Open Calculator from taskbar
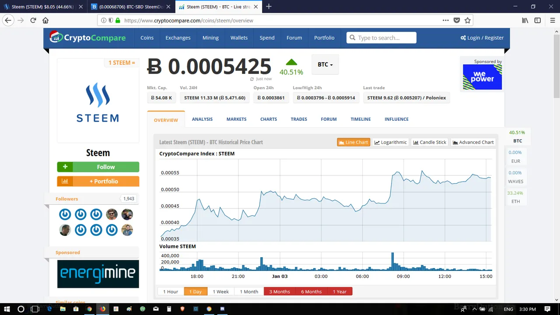The image size is (560, 315). [x=169, y=309]
